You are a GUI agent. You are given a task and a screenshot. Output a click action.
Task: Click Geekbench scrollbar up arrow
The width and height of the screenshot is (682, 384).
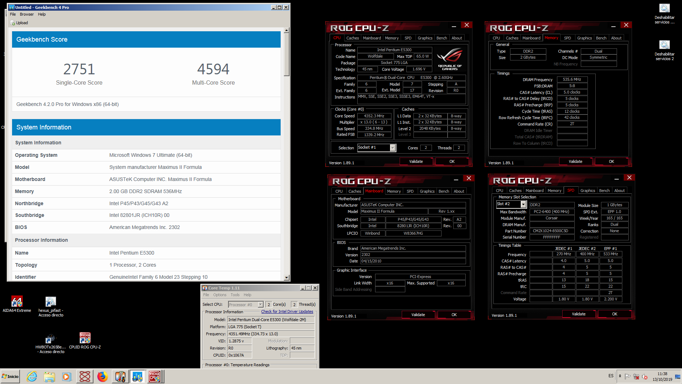pyautogui.click(x=287, y=31)
